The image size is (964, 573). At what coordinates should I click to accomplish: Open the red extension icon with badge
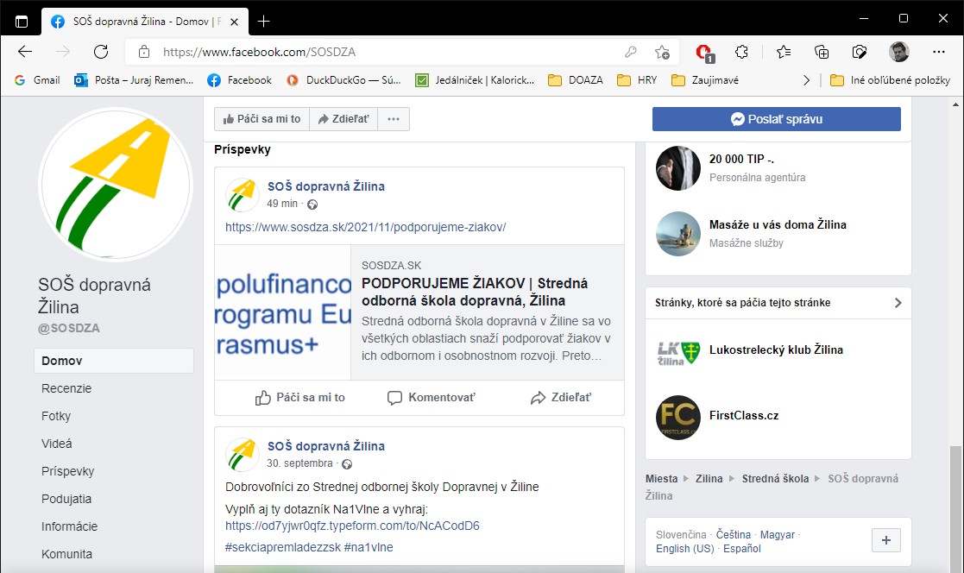point(704,53)
